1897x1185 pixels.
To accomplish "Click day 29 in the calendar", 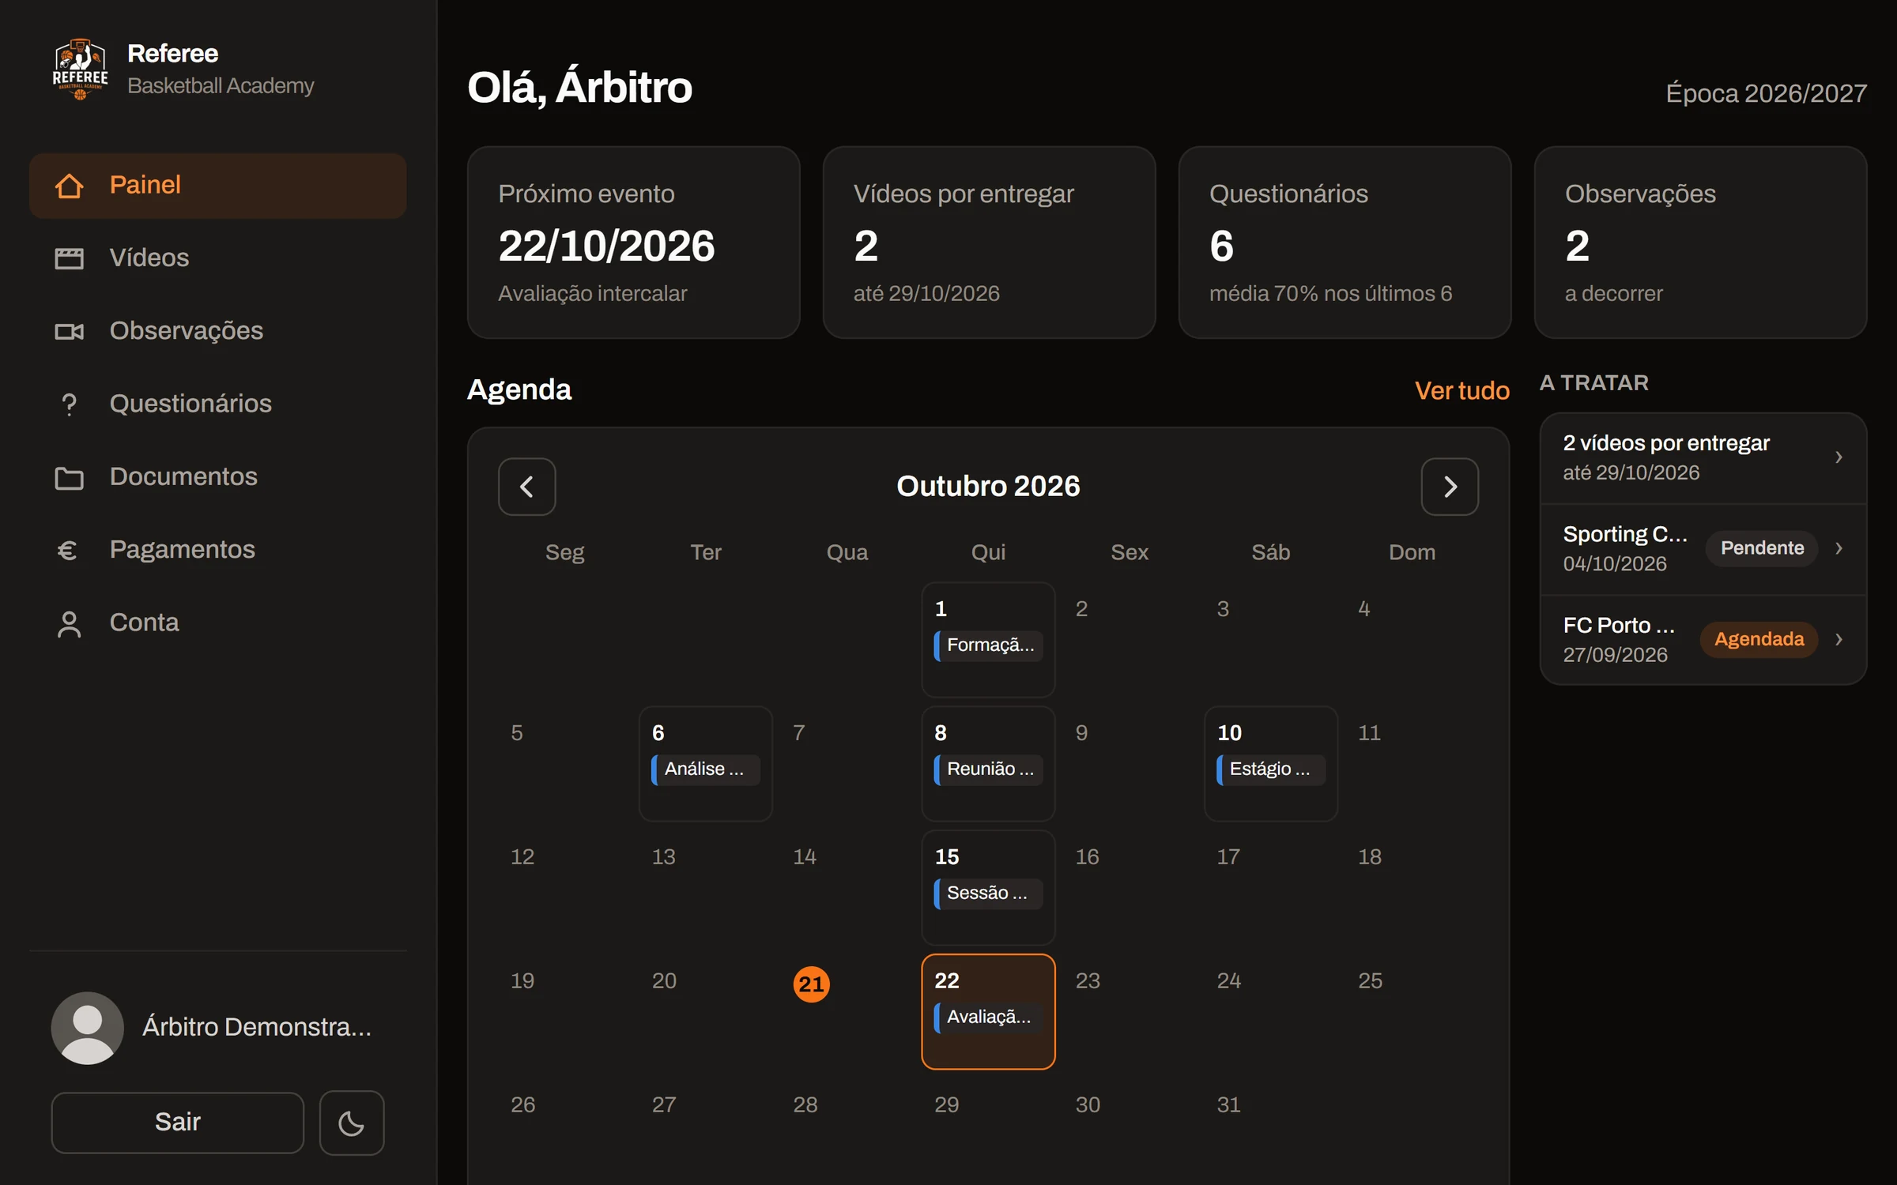I will click(x=947, y=1105).
